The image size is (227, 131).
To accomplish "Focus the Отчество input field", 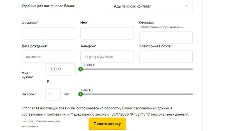I will click(166, 38).
